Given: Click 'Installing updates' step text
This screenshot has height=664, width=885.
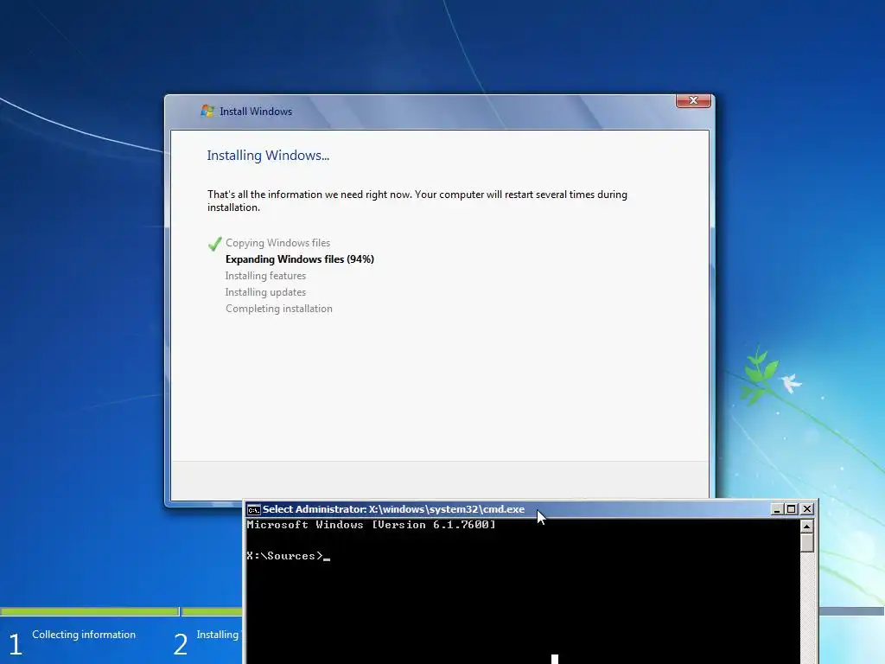Looking at the screenshot, I should click(265, 292).
